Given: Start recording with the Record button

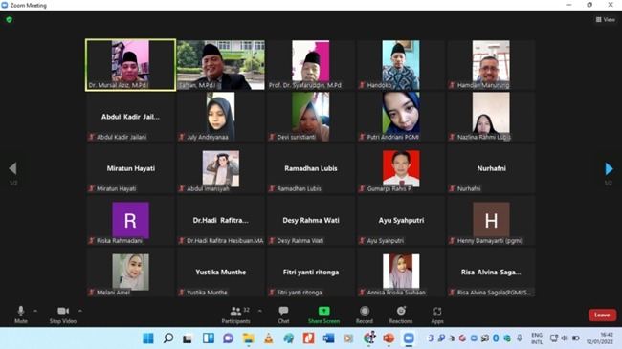Looking at the screenshot, I should click(365, 315).
